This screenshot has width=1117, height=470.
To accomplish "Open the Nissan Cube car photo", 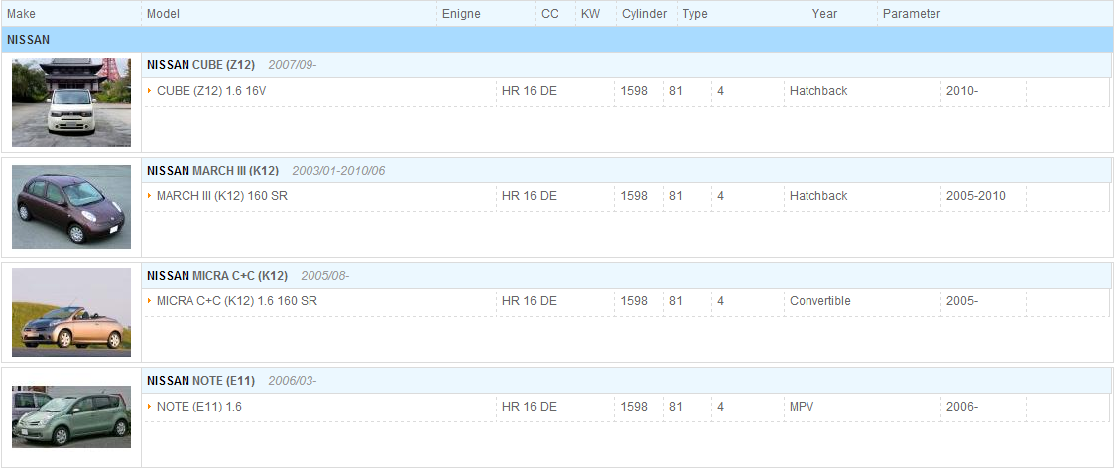I will click(71, 102).
